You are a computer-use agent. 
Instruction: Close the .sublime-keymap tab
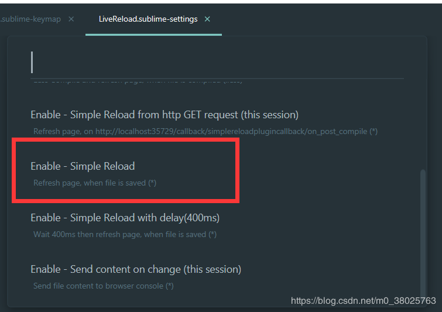pyautogui.click(x=71, y=19)
